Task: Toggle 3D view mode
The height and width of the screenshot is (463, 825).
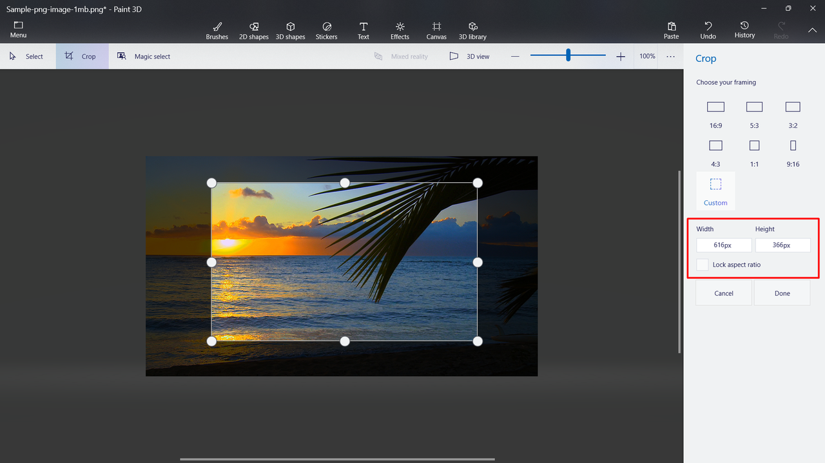Action: (x=469, y=57)
